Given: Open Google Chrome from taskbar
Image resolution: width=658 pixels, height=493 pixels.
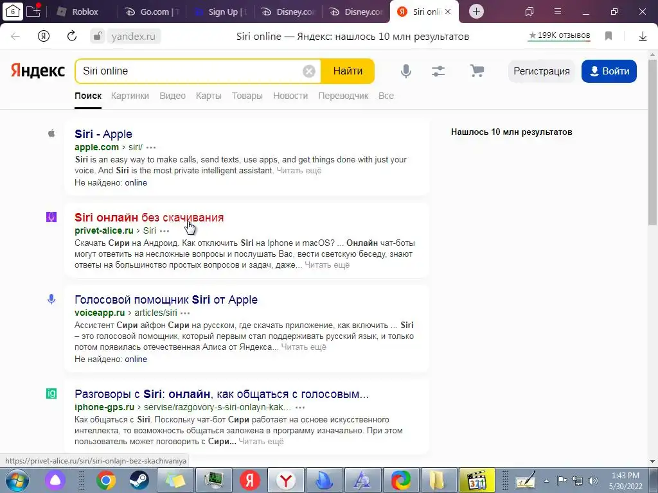Looking at the screenshot, I should (x=106, y=480).
